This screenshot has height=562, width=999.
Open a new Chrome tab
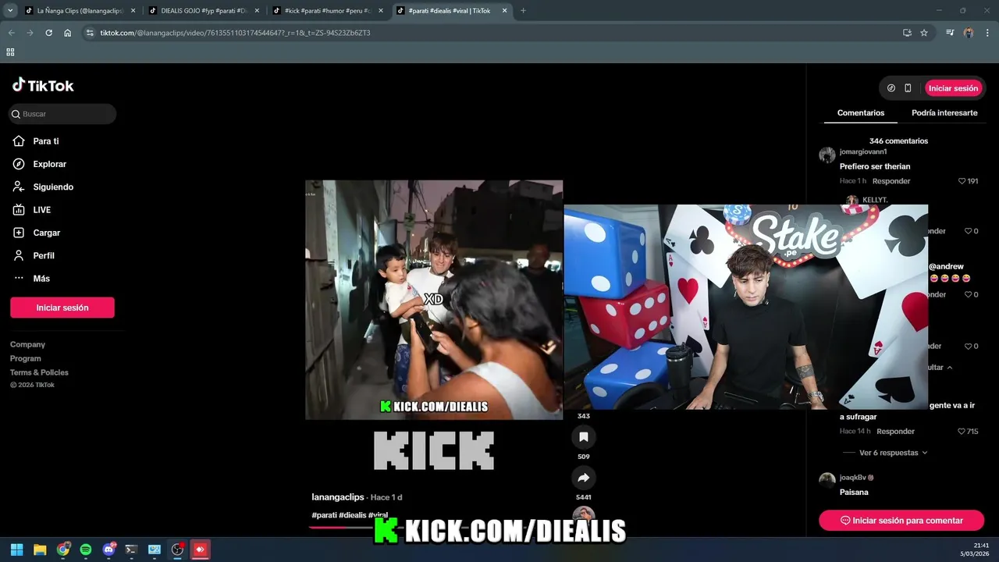point(523,11)
